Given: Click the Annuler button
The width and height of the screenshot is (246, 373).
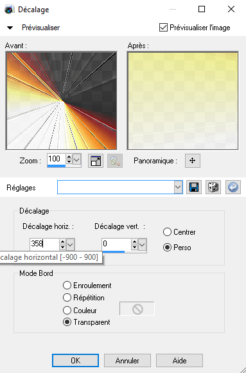Looking at the screenshot, I should pyautogui.click(x=127, y=360).
